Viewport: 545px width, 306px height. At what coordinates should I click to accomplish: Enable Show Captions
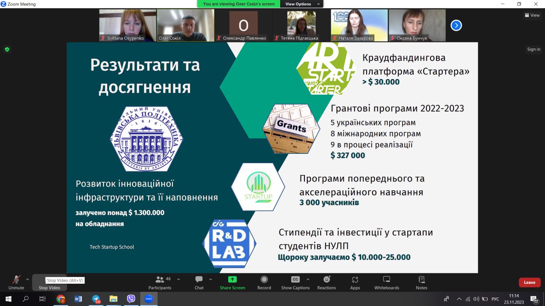(x=295, y=282)
